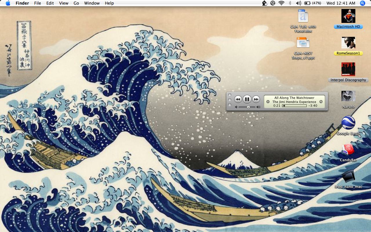Click the Bluetooth menu bar icon
The width and height of the screenshot is (371, 232).
pos(290,3)
